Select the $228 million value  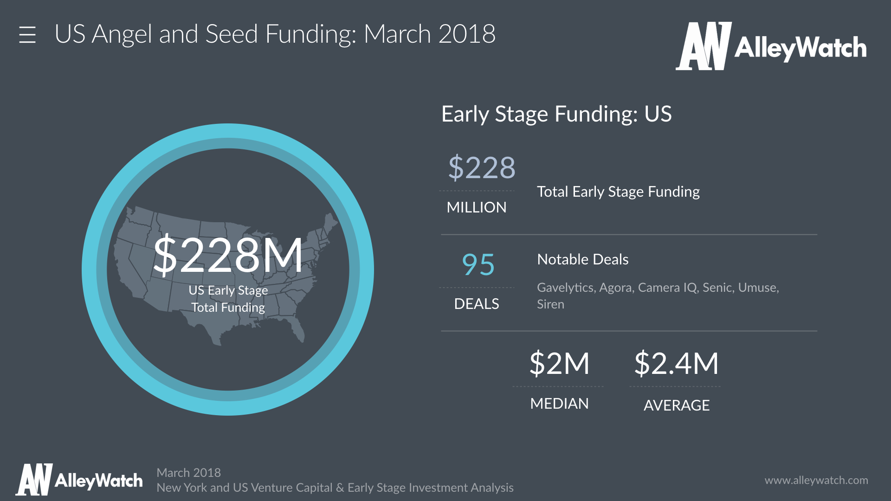[481, 167]
